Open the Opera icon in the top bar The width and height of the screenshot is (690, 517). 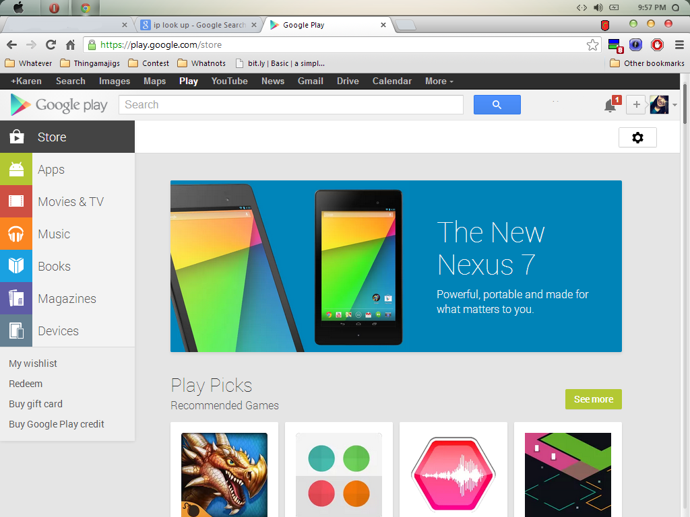pos(54,8)
